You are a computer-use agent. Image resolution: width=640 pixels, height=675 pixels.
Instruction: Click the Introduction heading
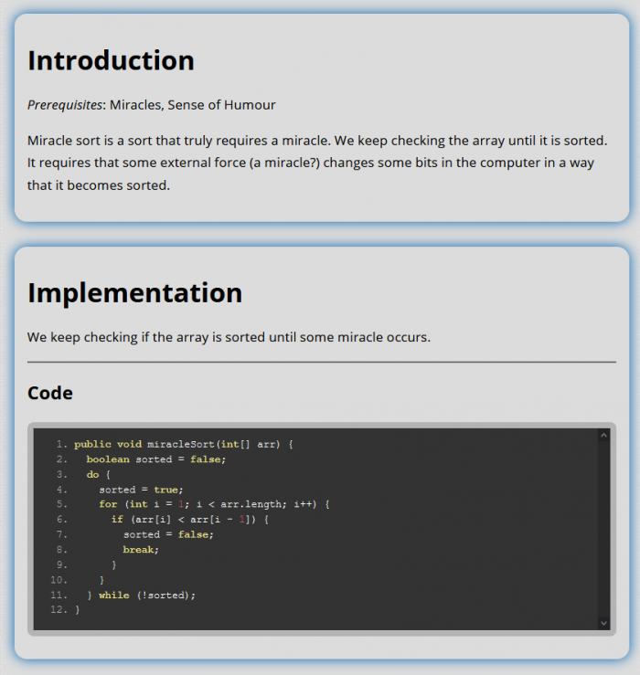(x=111, y=60)
